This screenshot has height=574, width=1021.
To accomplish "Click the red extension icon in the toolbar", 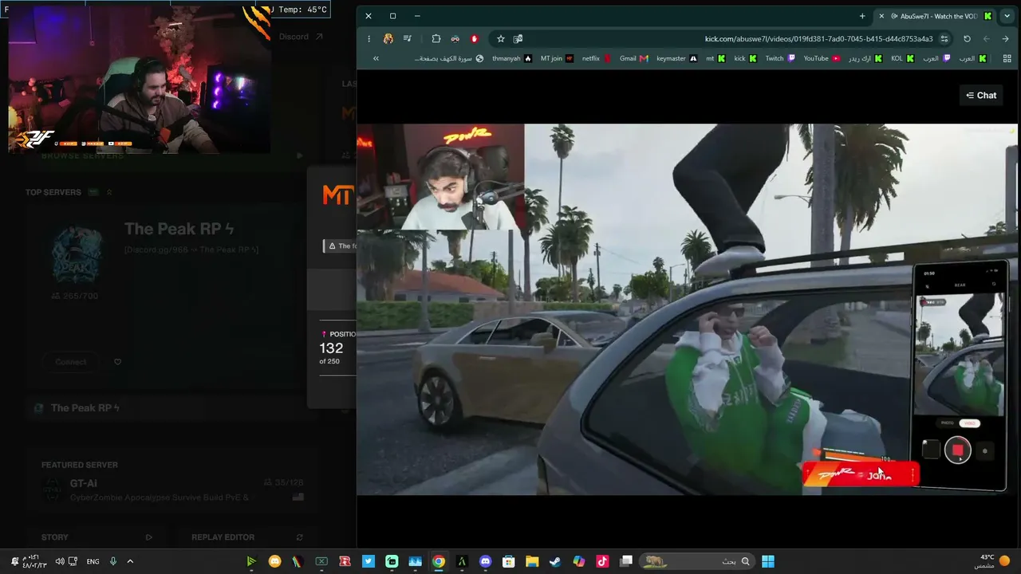I will point(475,38).
